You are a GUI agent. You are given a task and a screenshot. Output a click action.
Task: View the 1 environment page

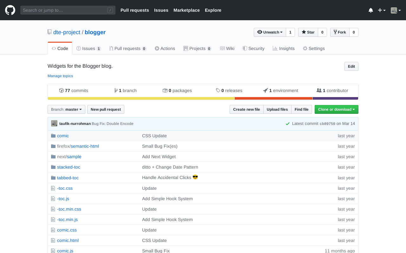point(281,90)
